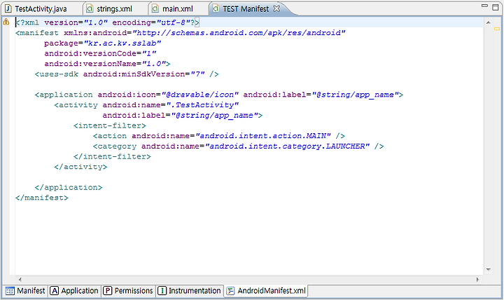
Task: Open the Instrumentation page tab at bottom
Action: point(189,291)
